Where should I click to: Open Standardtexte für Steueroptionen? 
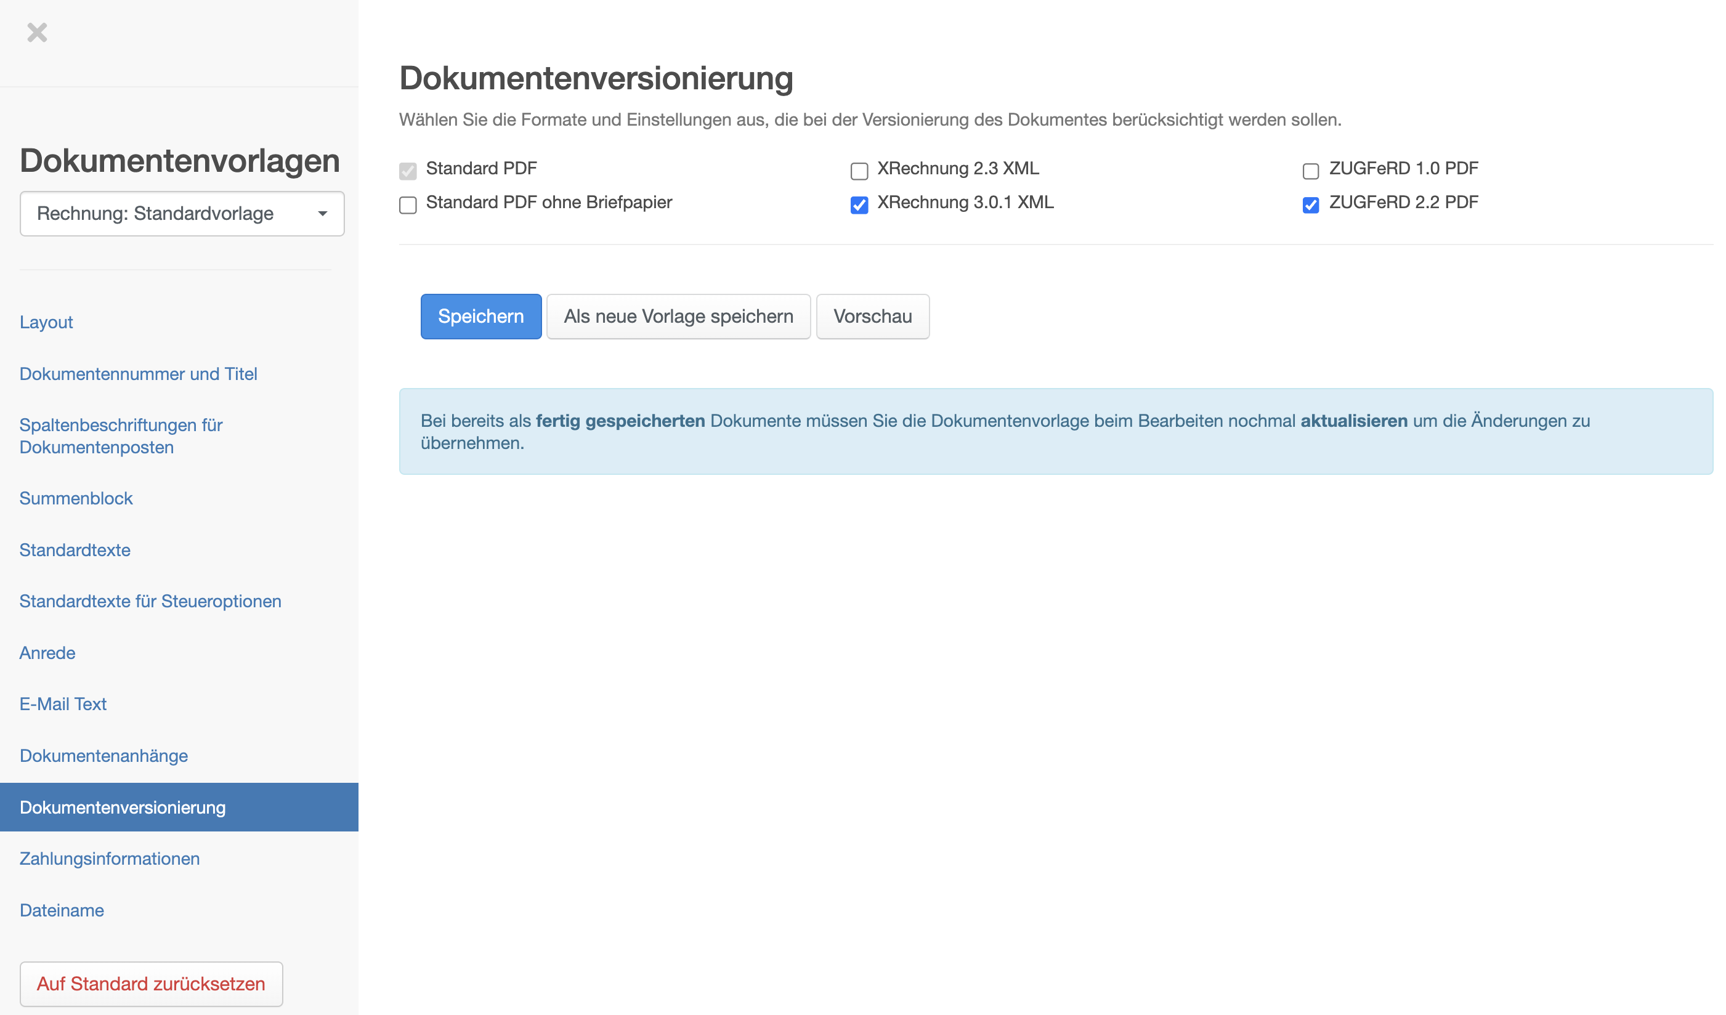click(x=150, y=601)
